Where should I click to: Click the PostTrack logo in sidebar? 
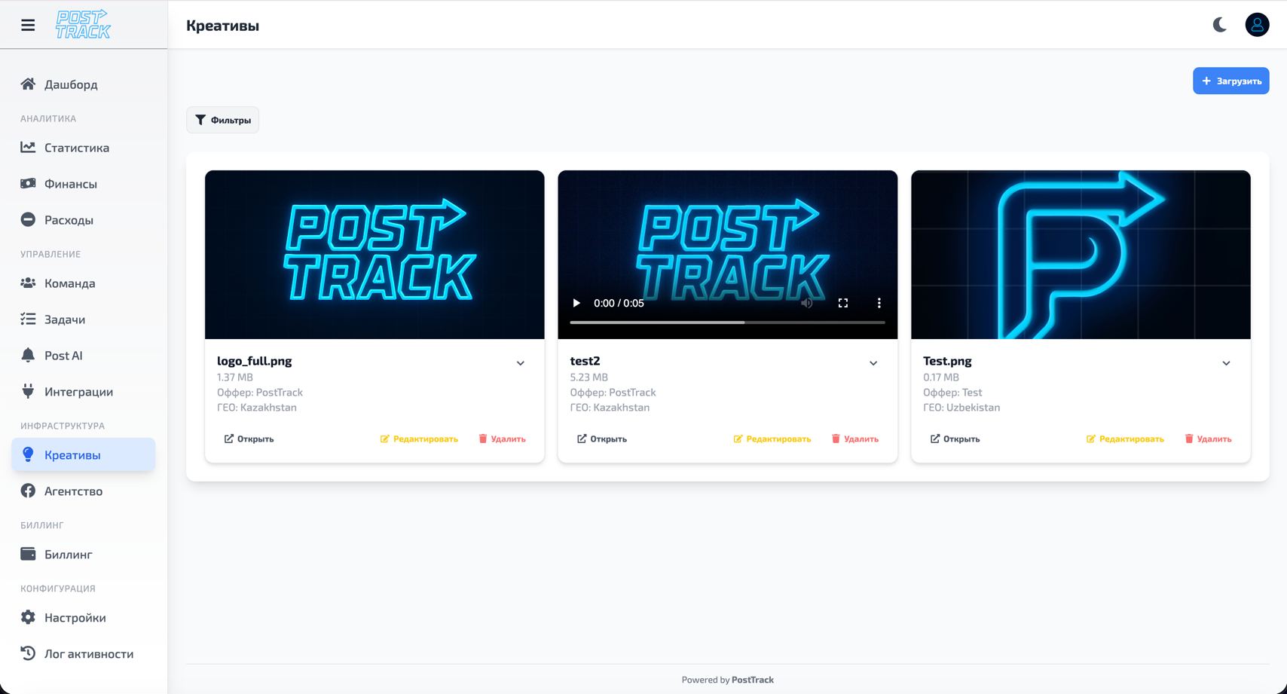[x=83, y=25]
